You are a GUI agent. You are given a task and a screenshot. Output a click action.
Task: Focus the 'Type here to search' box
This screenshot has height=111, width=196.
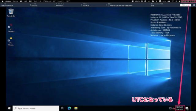point(36,108)
